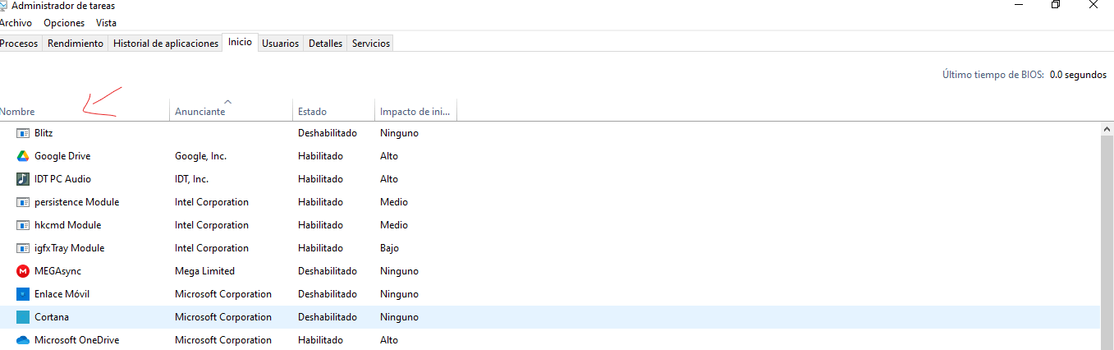Click the Task Manager title bar icon
The width and height of the screenshot is (1114, 350).
[x=2, y=5]
